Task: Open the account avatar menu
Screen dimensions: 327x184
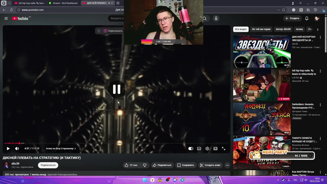Action: pos(317,18)
